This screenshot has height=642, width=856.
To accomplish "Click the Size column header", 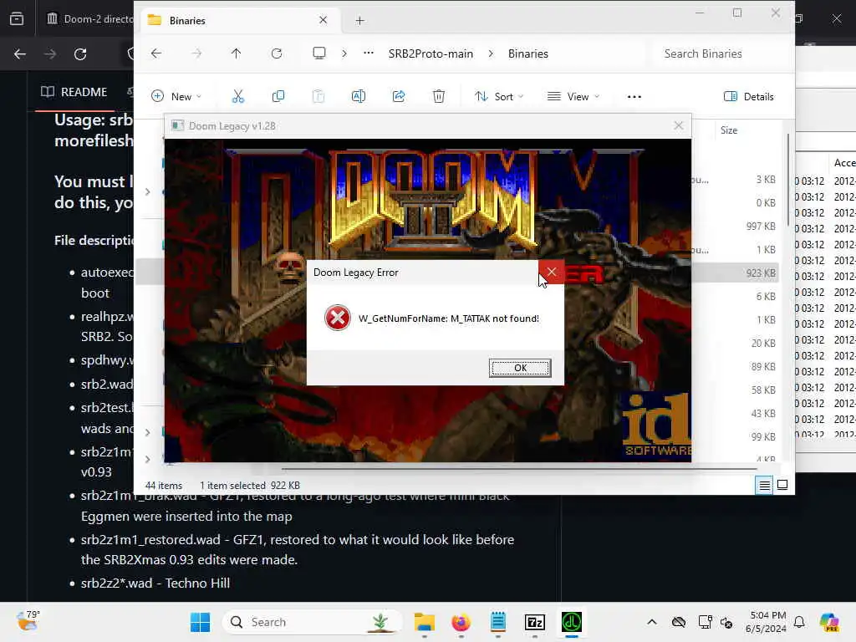I will click(729, 130).
